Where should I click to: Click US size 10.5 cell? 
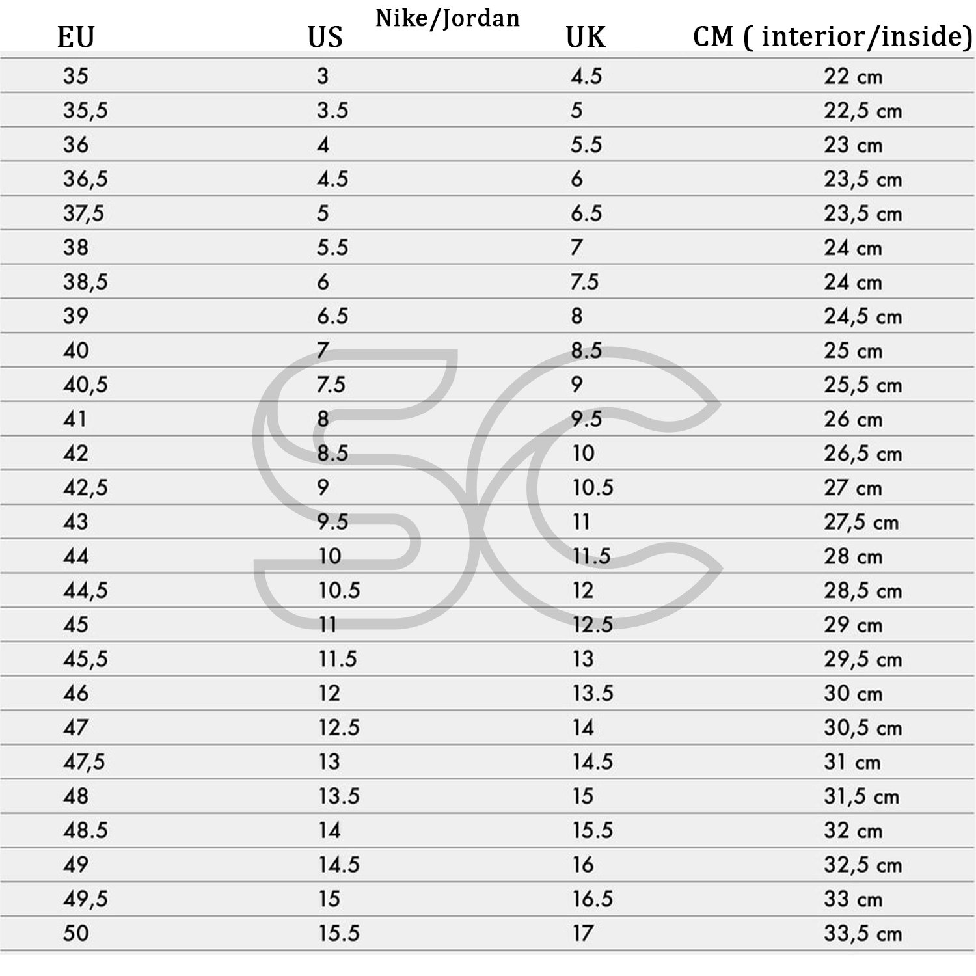tap(339, 591)
